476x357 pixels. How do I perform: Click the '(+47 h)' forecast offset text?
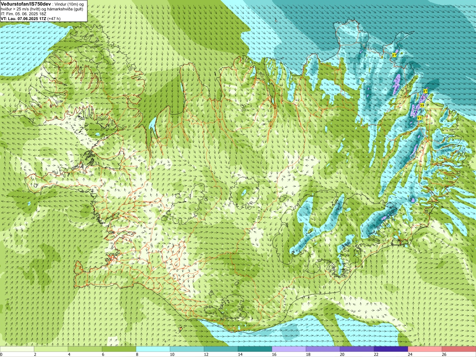click(x=54, y=19)
